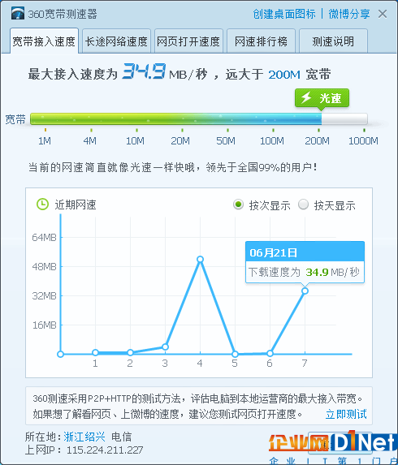Select the 按天显示 radio button
Screen dimensions: 398x465
click(303, 205)
